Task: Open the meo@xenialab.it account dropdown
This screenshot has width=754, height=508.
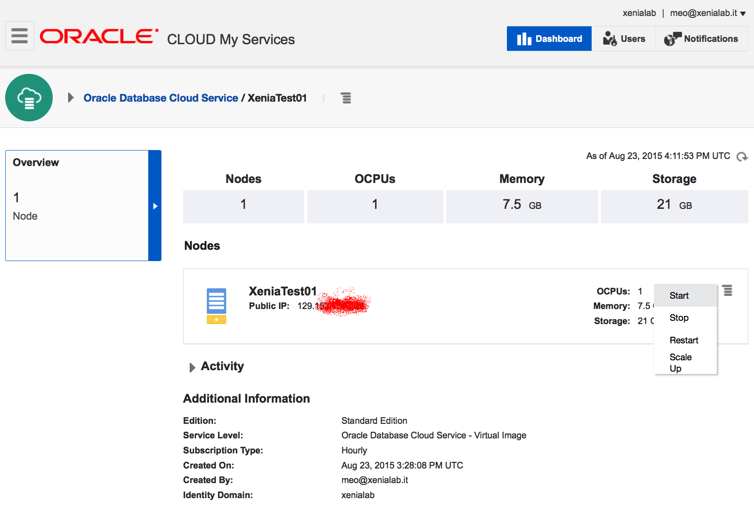Action: (708, 13)
